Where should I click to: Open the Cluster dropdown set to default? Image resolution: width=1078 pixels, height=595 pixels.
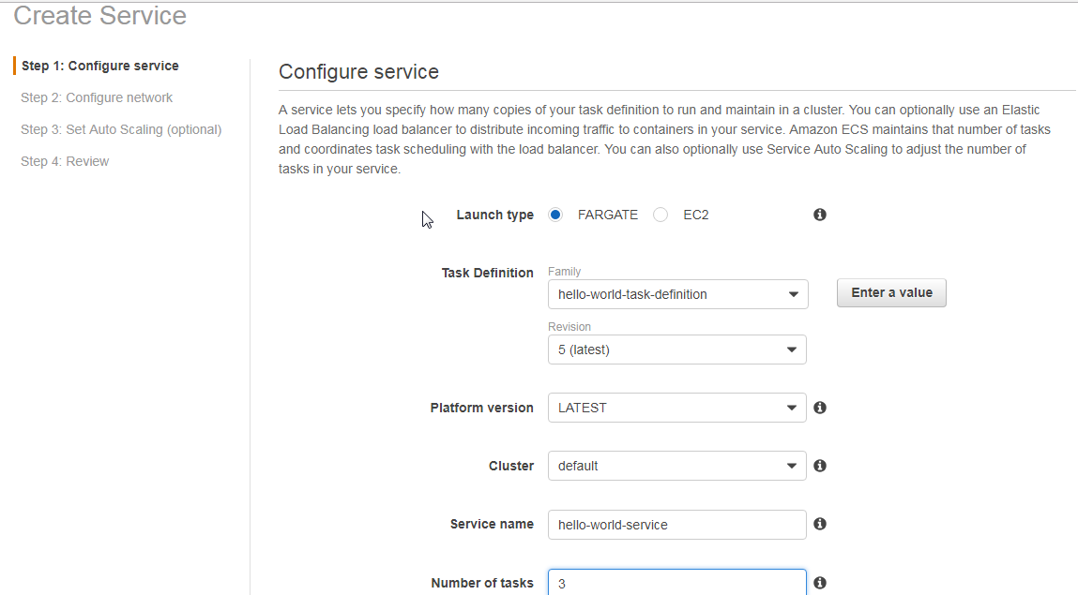pos(677,466)
